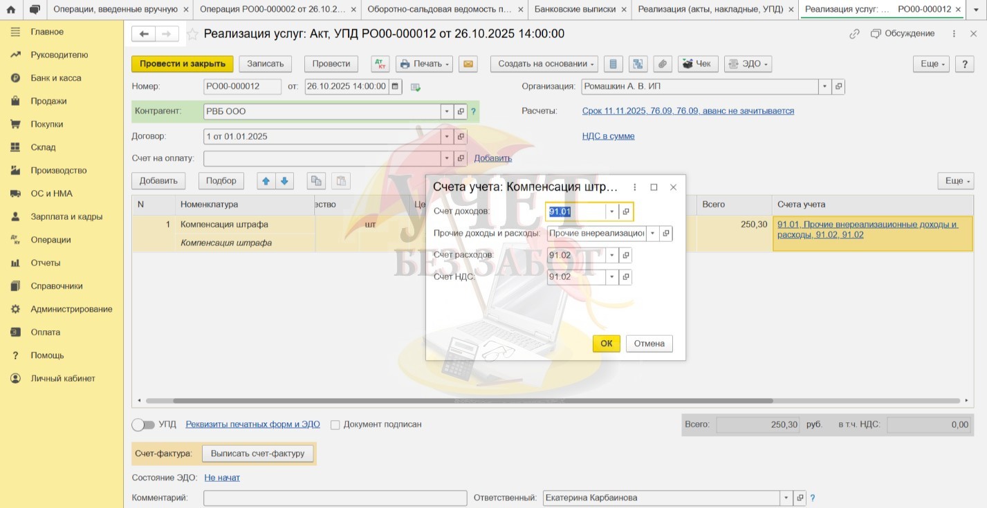Screen dimensions: 987x508
Task: Open the НДС в сумме link
Action: tap(608, 136)
